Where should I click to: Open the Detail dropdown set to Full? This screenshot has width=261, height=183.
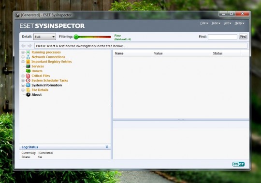coord(44,37)
